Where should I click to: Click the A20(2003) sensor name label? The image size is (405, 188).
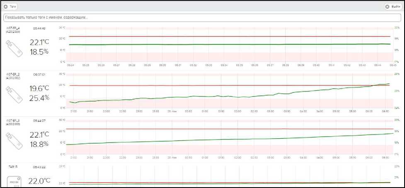[x=13, y=122]
